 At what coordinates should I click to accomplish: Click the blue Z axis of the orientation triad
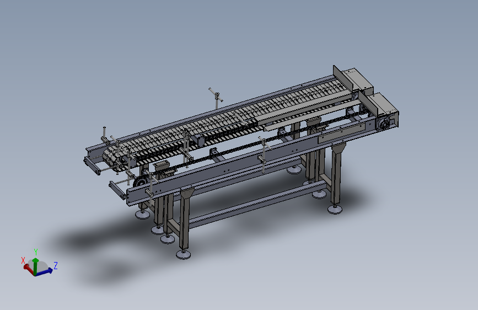pos(45,271)
